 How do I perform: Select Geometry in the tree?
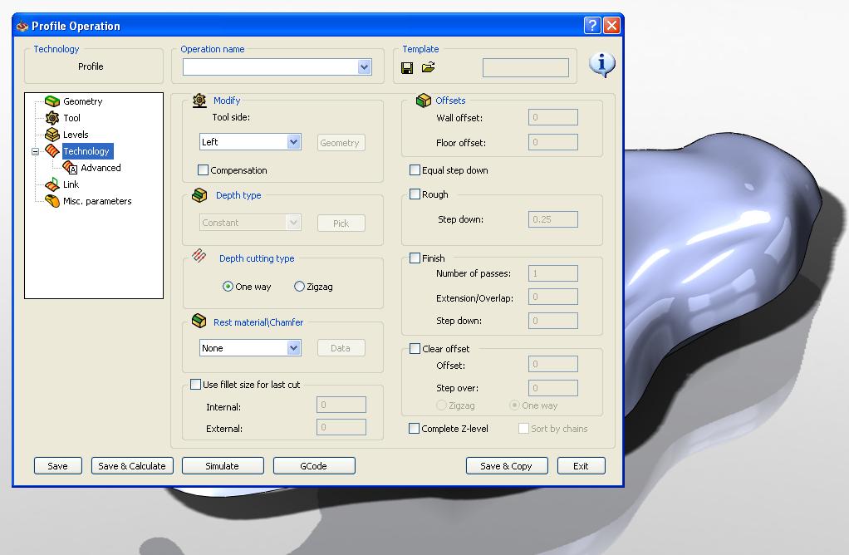(x=83, y=101)
